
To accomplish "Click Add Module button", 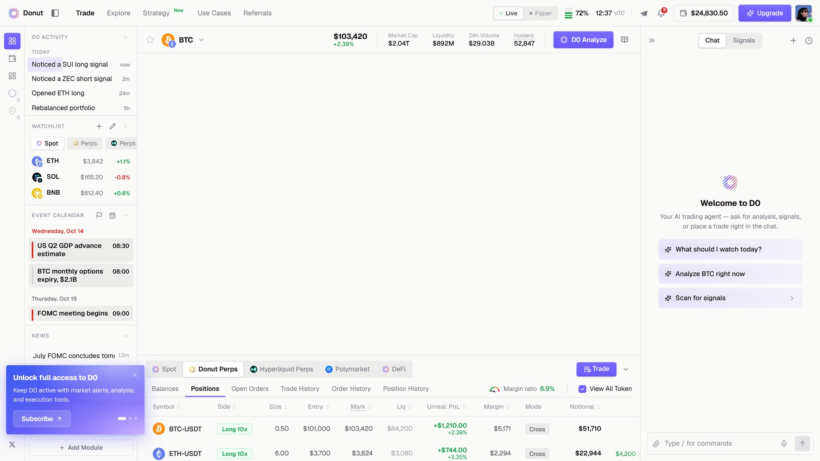I will point(81,448).
